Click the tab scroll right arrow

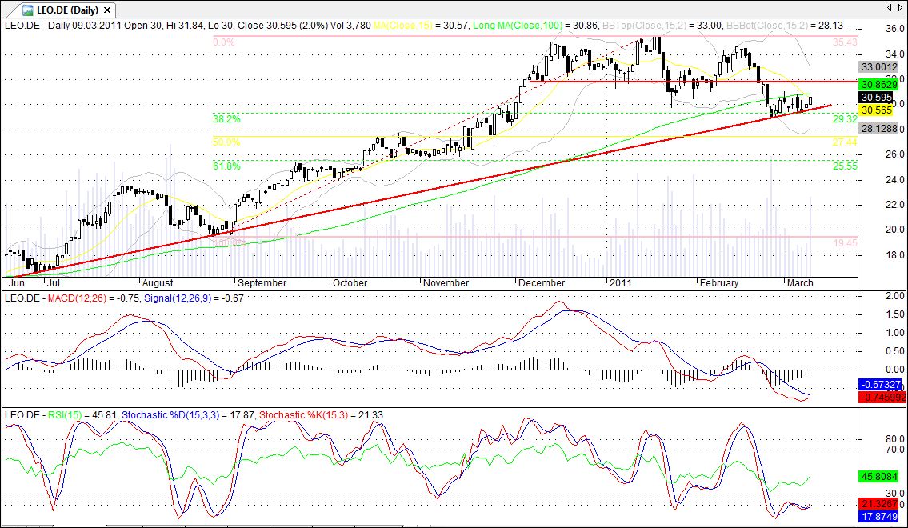899,7
